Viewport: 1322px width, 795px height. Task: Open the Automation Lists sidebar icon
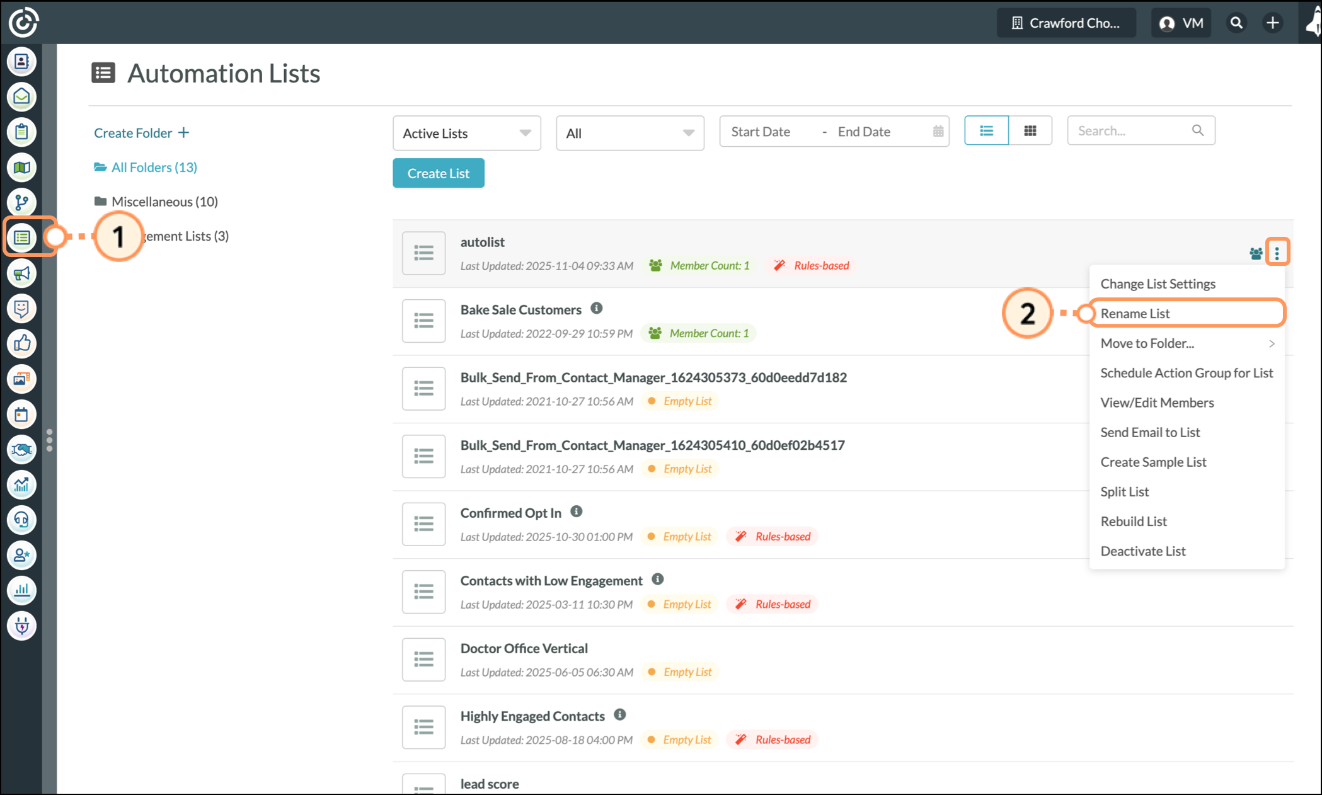point(22,237)
